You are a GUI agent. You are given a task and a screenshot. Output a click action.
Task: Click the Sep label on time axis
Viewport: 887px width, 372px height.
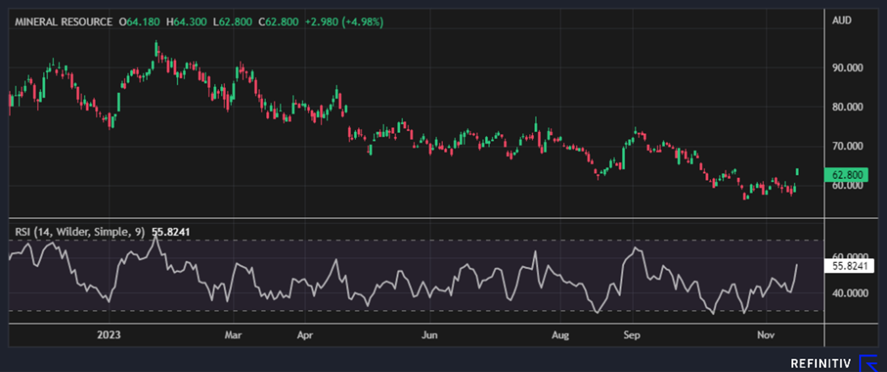point(631,335)
